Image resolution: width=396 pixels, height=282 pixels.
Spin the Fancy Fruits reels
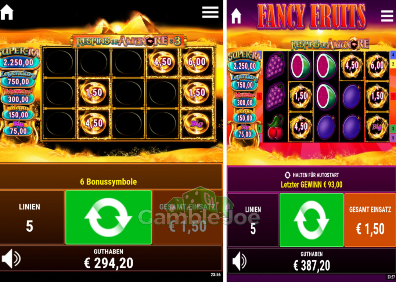[312, 220]
